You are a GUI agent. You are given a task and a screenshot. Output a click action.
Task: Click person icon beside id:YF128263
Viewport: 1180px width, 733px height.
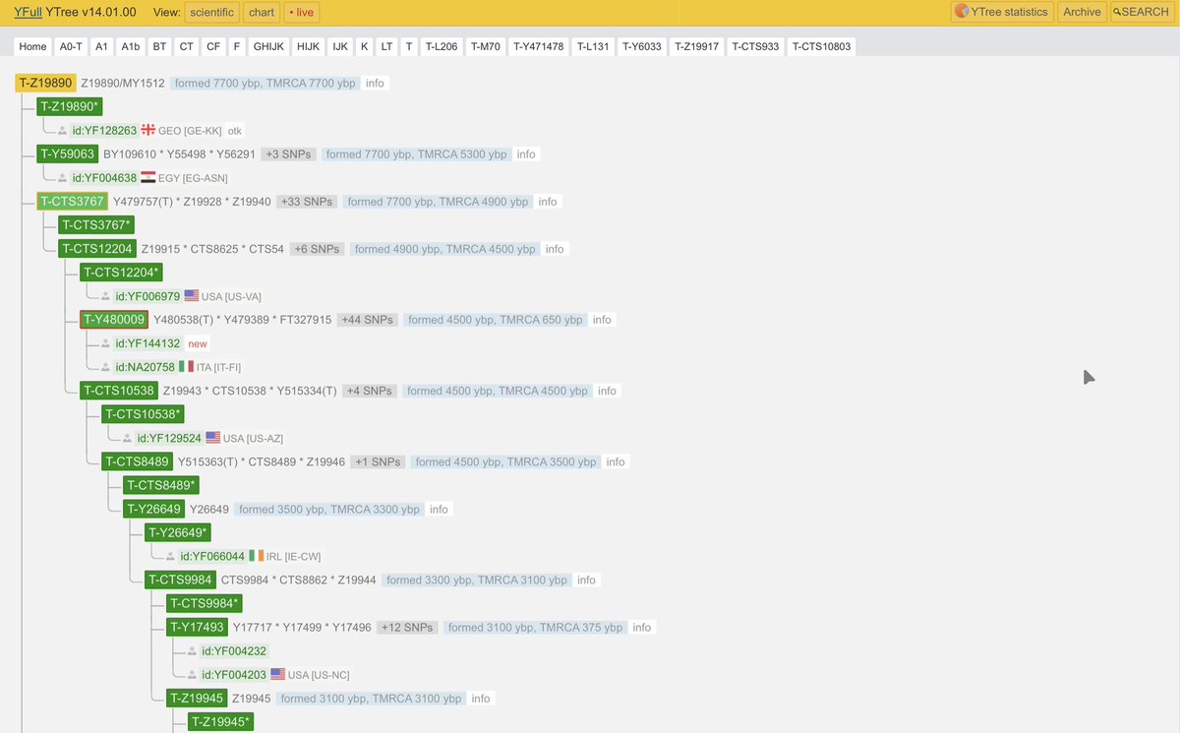click(x=62, y=130)
